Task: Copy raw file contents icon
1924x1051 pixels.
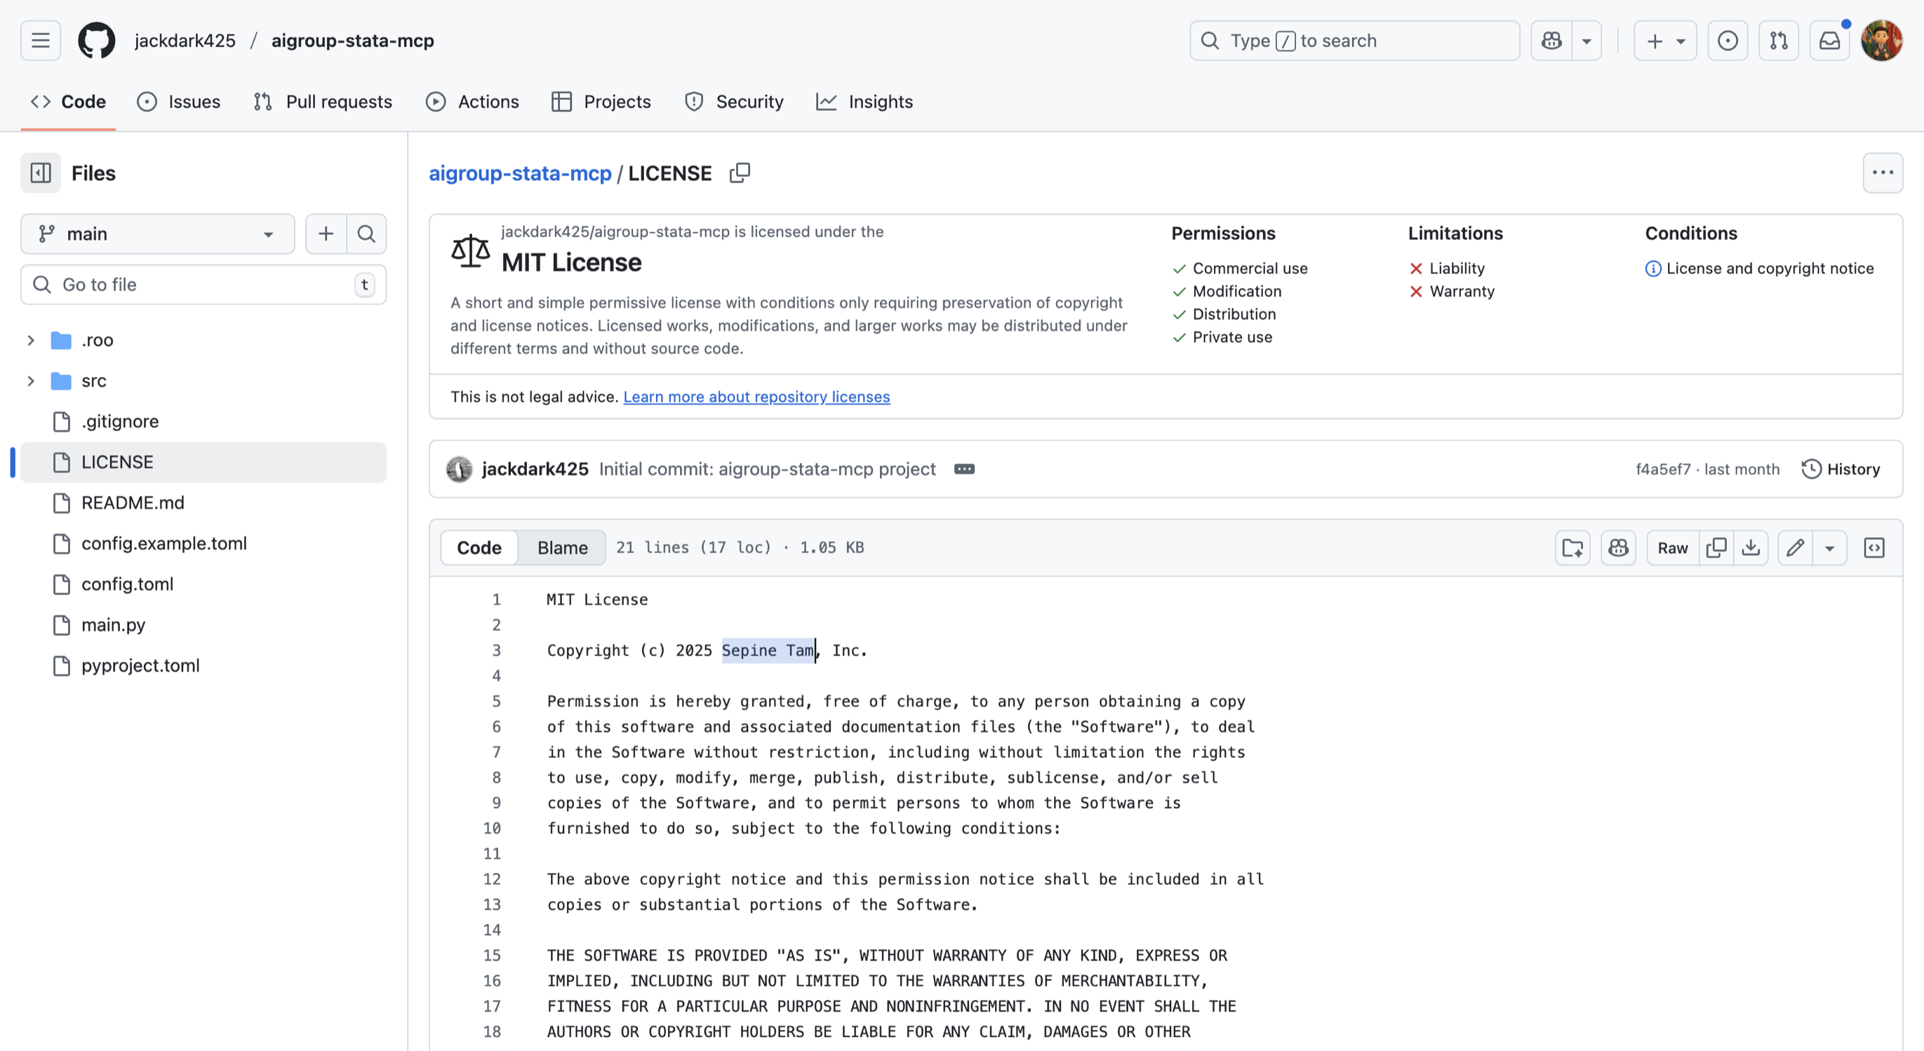Action: click(1716, 548)
